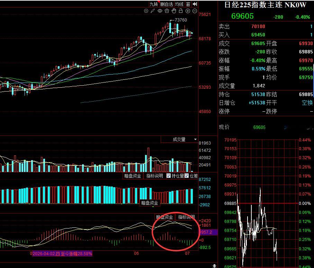Click the large green price 69605 header
The image size is (314, 268).
[x=242, y=16]
